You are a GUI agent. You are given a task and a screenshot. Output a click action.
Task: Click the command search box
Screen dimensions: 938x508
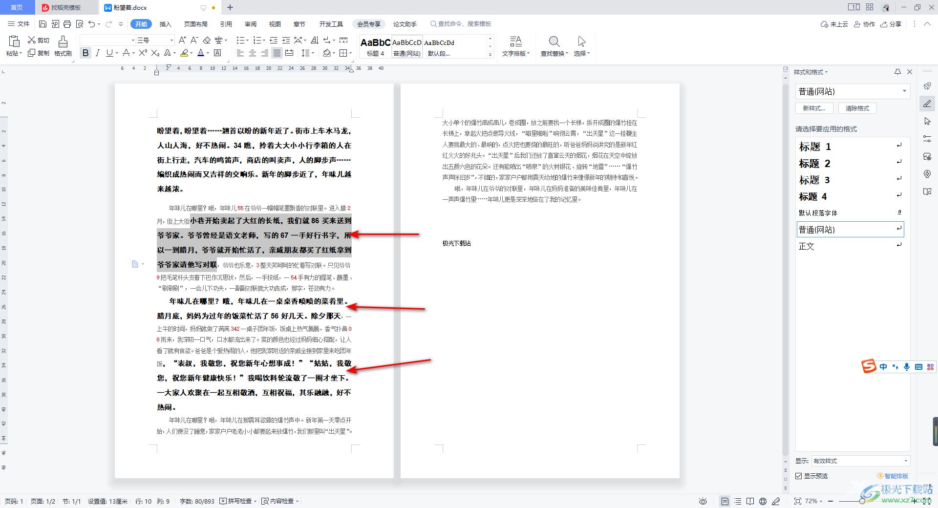[461, 24]
